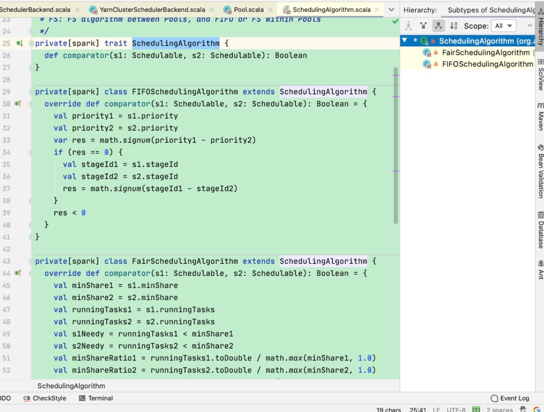Open the Event Log
The image size is (544, 412).
510,398
